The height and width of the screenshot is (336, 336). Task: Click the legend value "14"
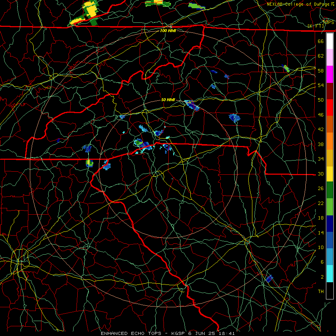tap(321, 233)
